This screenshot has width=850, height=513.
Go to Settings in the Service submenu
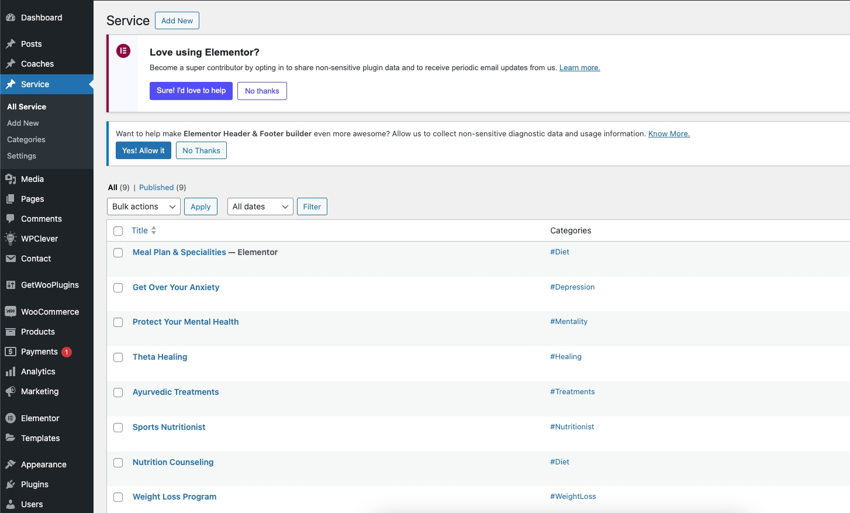22,156
